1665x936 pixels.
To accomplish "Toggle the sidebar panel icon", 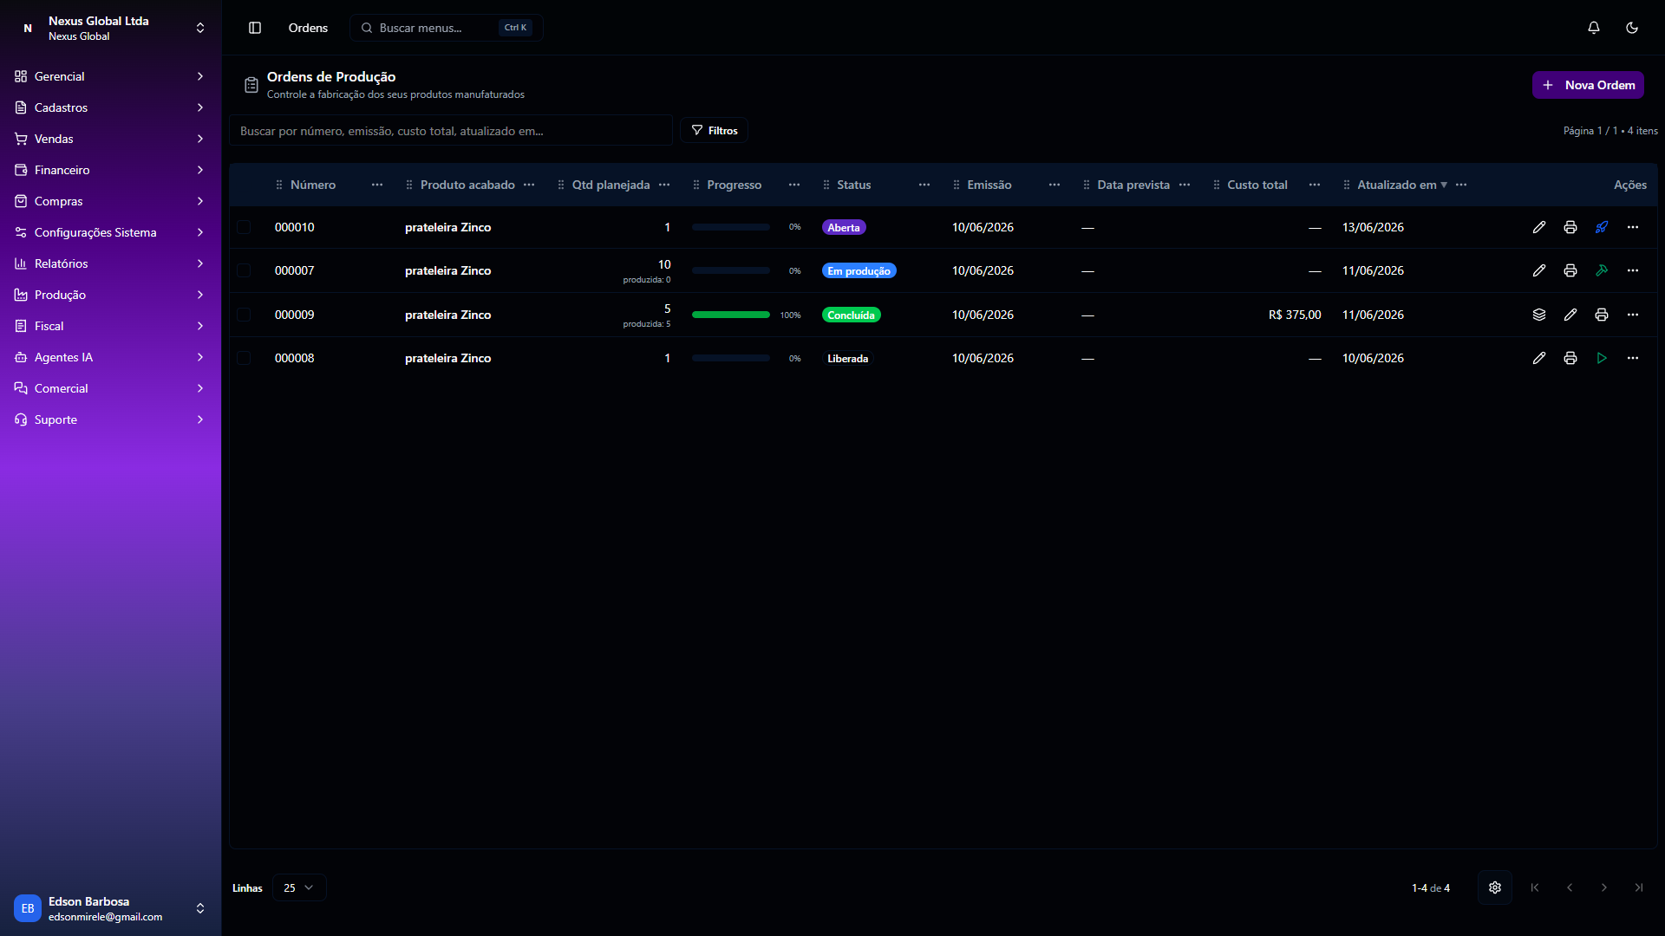I will 255,28.
